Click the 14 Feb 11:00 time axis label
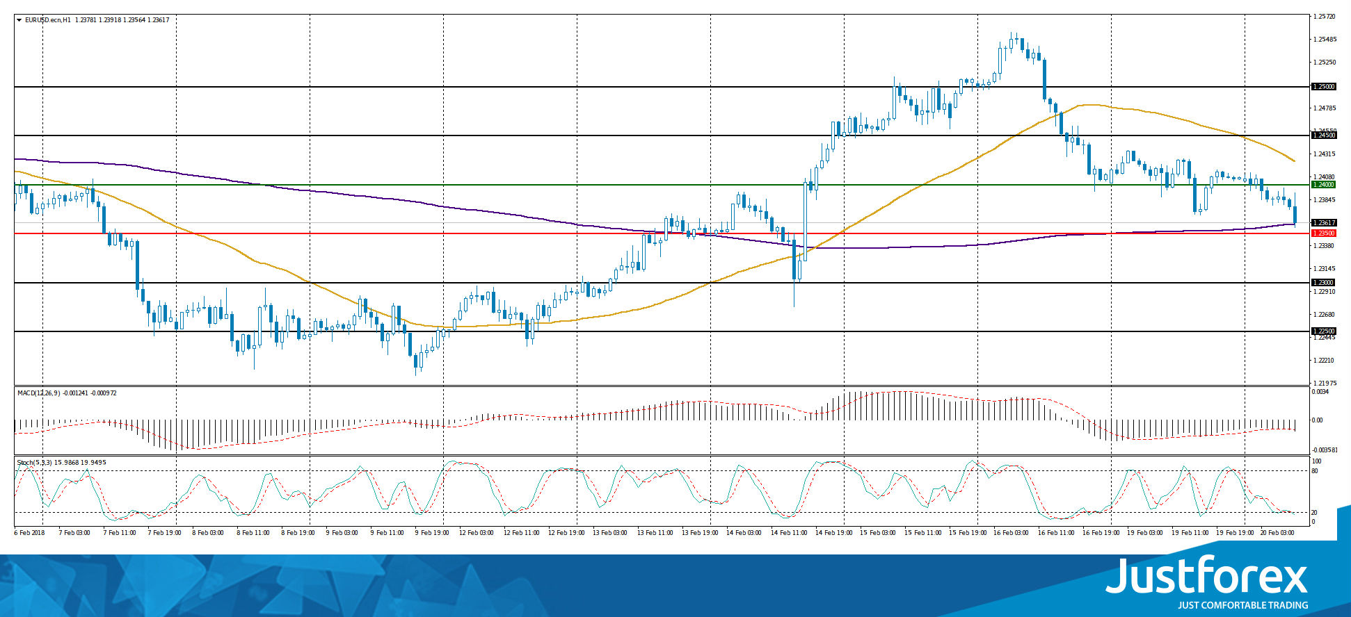Image resolution: width=1351 pixels, height=617 pixels. [x=788, y=533]
